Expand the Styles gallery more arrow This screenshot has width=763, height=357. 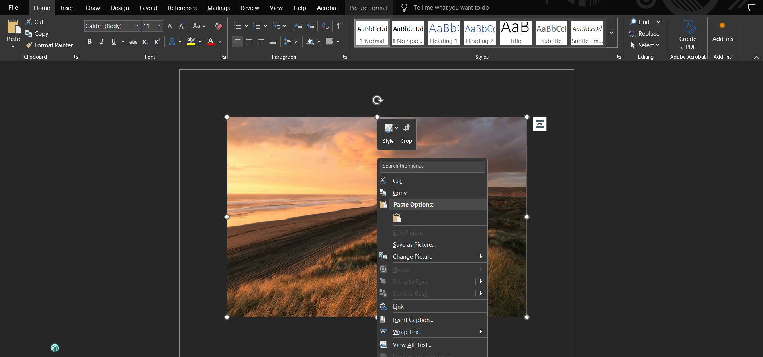pyautogui.click(x=611, y=33)
